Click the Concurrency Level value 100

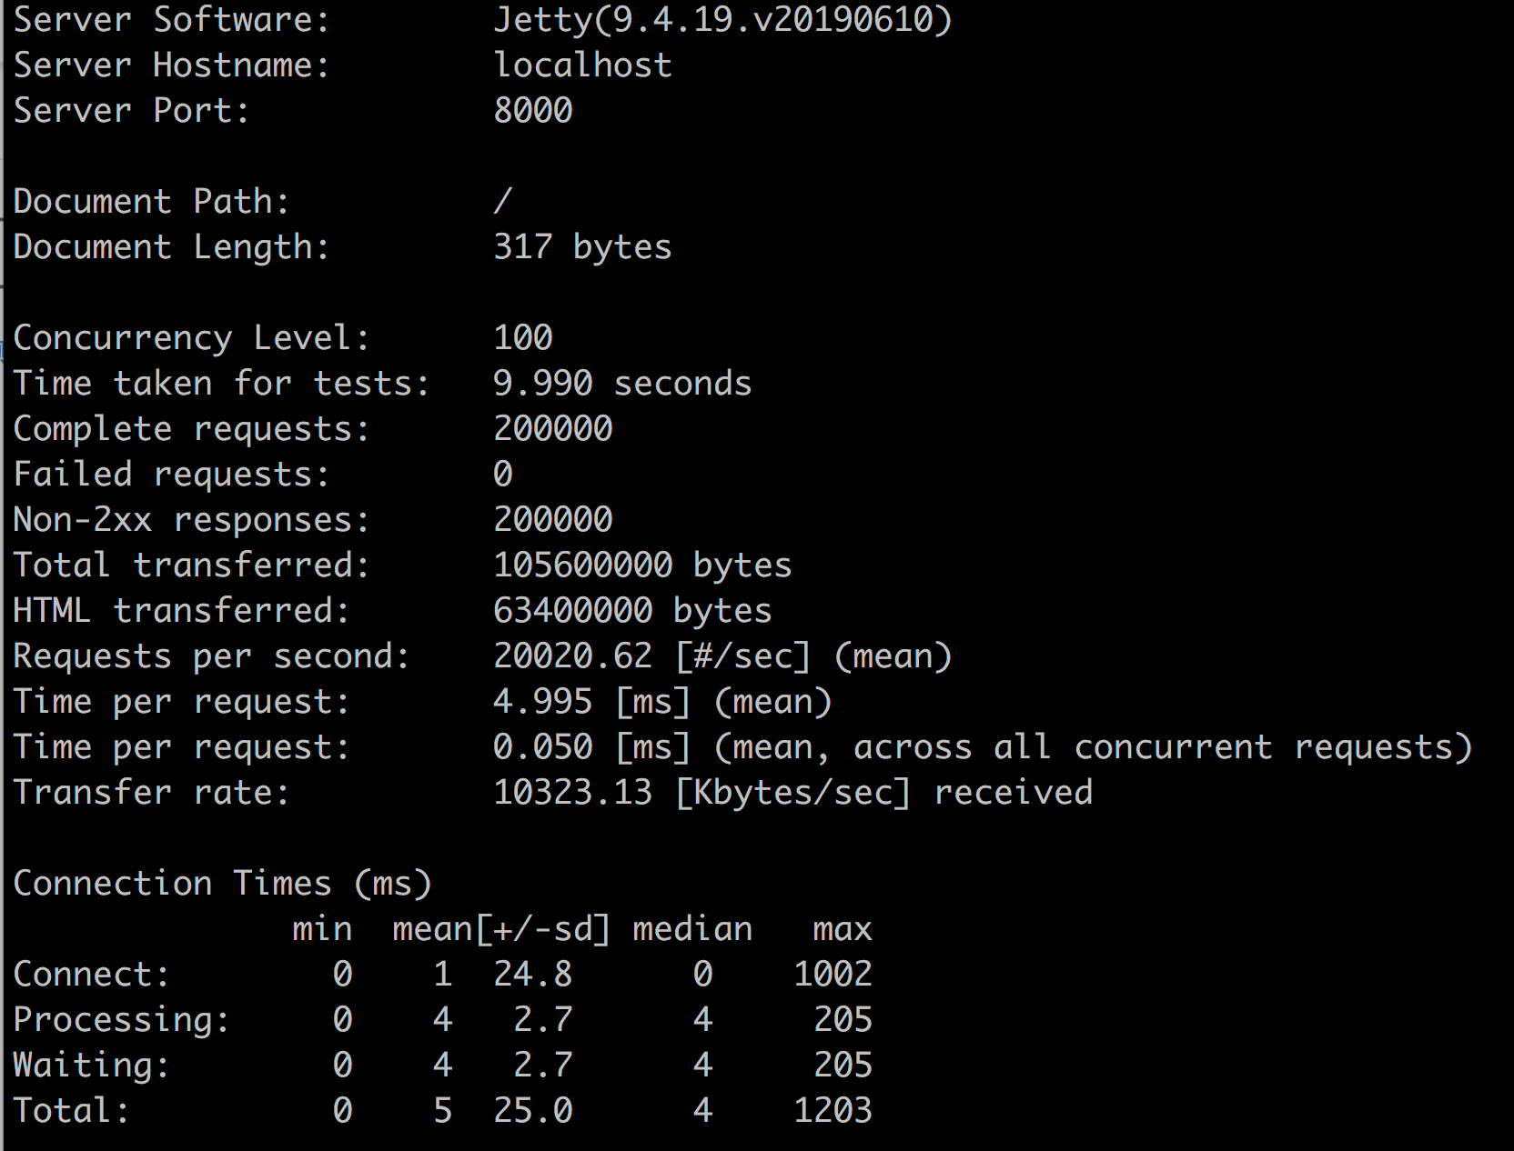pyautogui.click(x=523, y=338)
